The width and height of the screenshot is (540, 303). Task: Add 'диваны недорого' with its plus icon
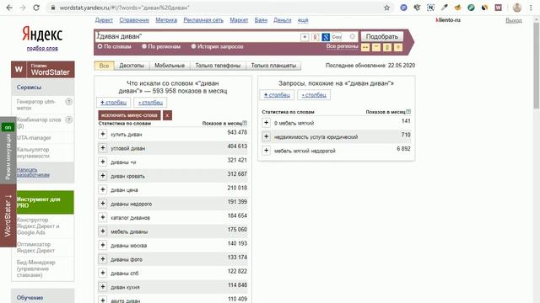(x=103, y=204)
